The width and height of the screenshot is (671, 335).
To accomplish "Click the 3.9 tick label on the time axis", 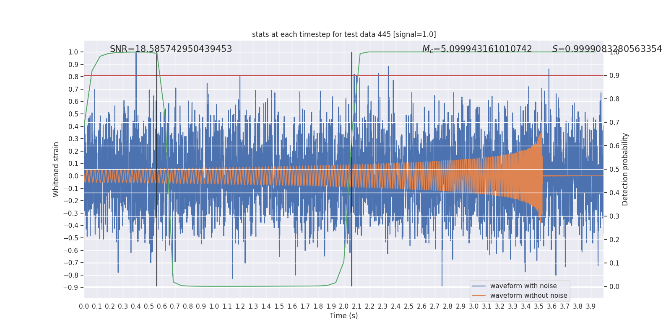I will click(590, 307).
